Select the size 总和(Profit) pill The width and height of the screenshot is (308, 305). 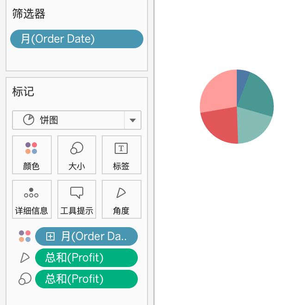tap(86, 279)
